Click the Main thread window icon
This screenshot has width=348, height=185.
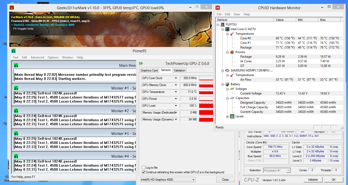tap(16, 66)
